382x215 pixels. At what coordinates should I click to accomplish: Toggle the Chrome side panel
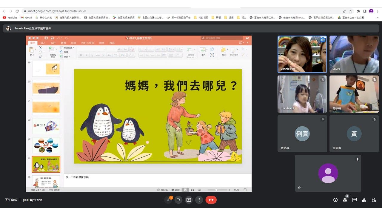(365, 11)
